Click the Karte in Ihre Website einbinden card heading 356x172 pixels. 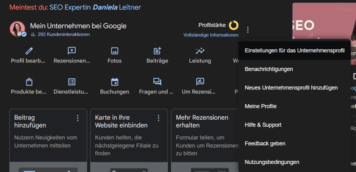121,121
